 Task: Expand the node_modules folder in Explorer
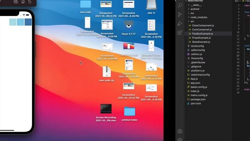coord(208,17)
